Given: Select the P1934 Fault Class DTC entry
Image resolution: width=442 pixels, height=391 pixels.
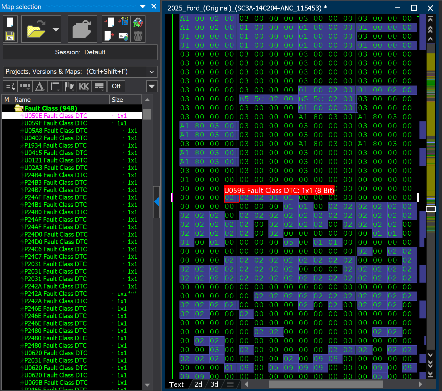Looking at the screenshot, I should pyautogui.click(x=55, y=145).
